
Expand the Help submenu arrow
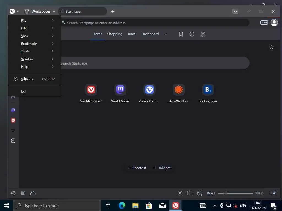pyautogui.click(x=53, y=66)
